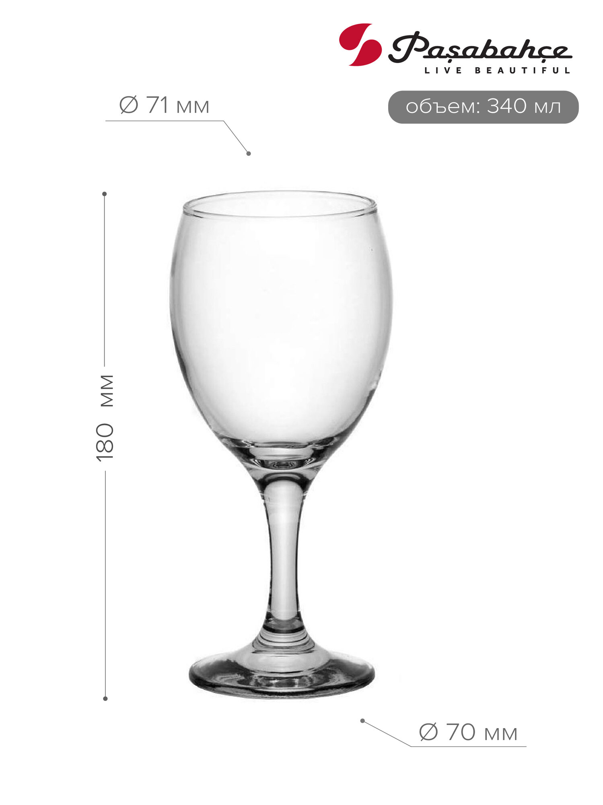Click the 'Ø 70 мм' base diameter label
Screen dimensions: 603x805
[468, 732]
